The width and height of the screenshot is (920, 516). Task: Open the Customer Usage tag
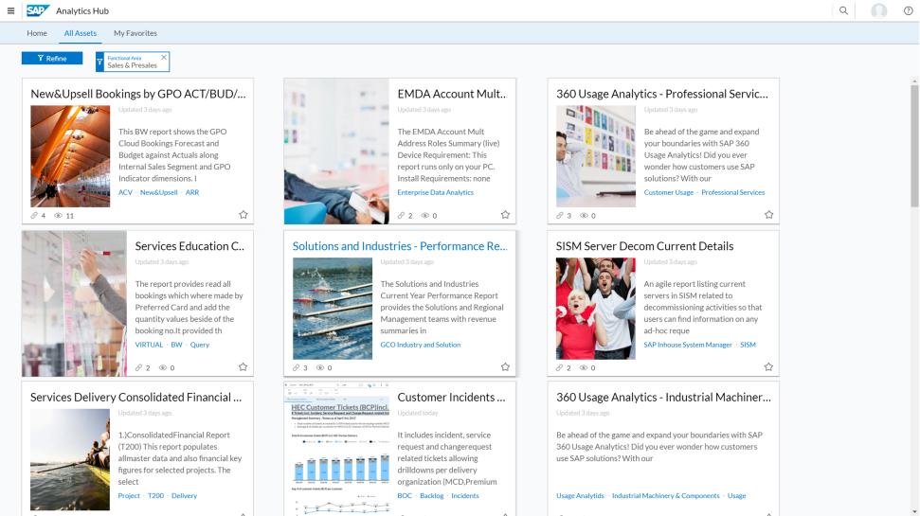669,192
